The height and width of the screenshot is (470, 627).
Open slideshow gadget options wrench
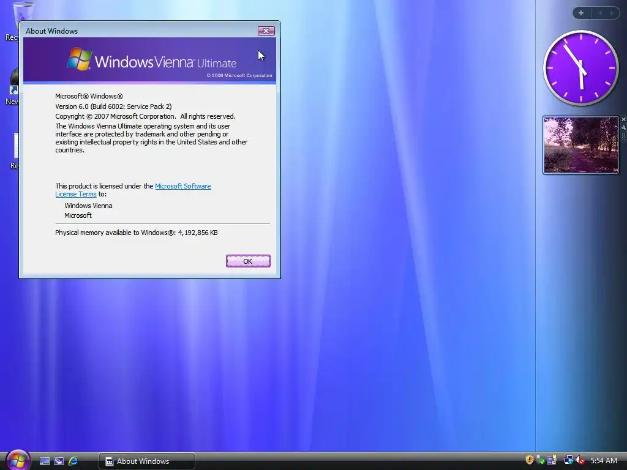click(623, 127)
